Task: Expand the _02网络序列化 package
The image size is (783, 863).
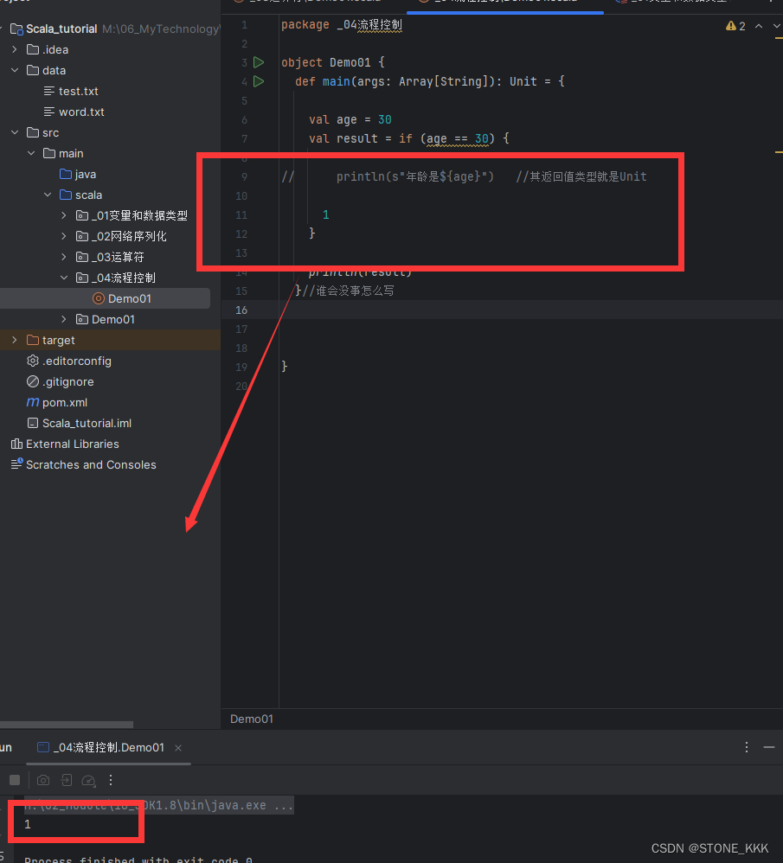Action: (x=64, y=237)
